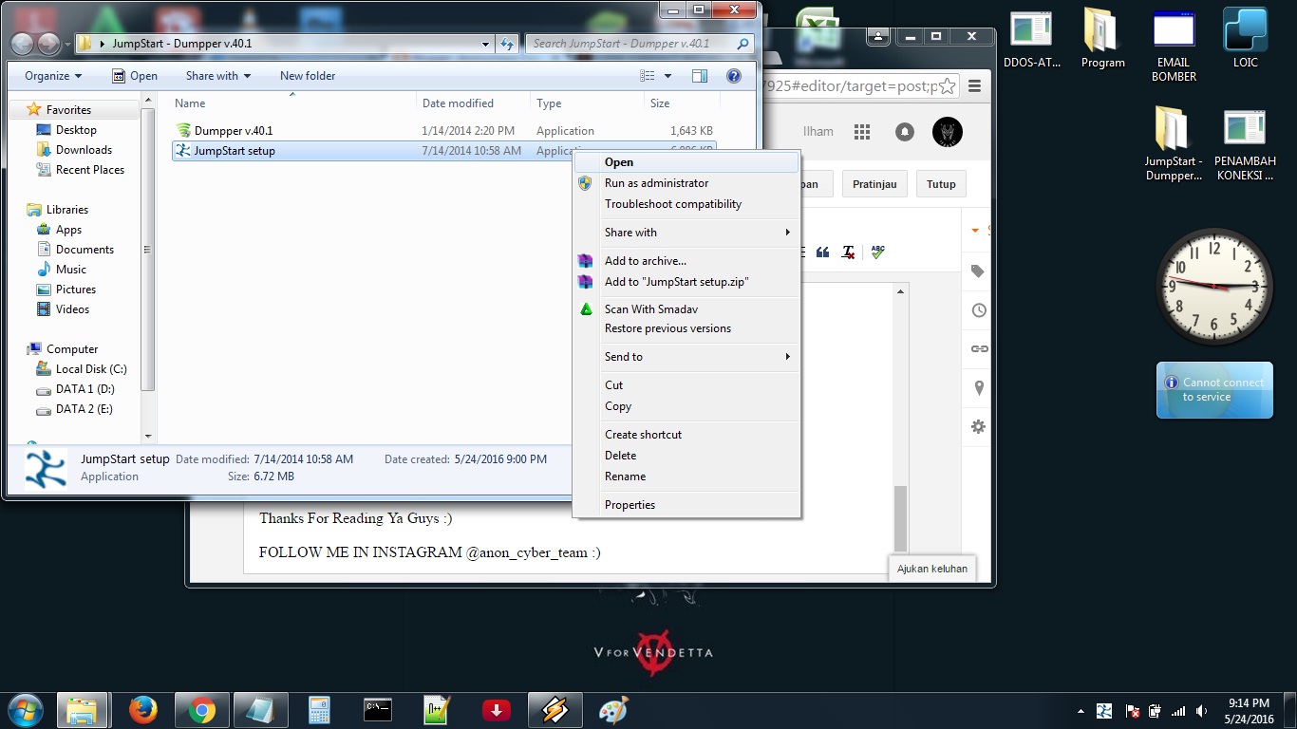
Task: Open the Chrome hamburger menu
Action: 974,85
